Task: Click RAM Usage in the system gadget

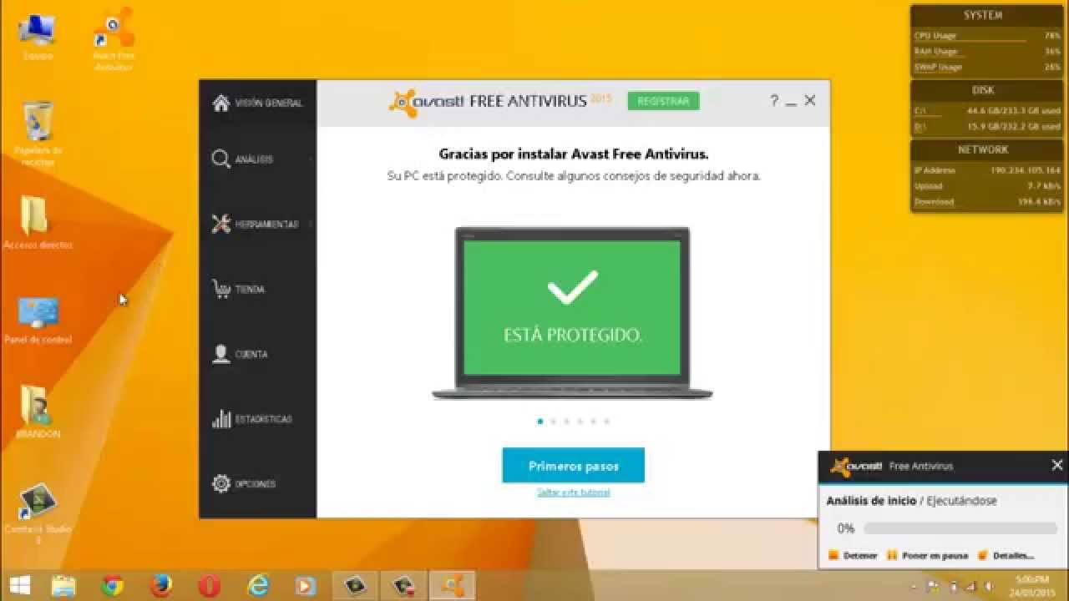Action: pos(986,52)
